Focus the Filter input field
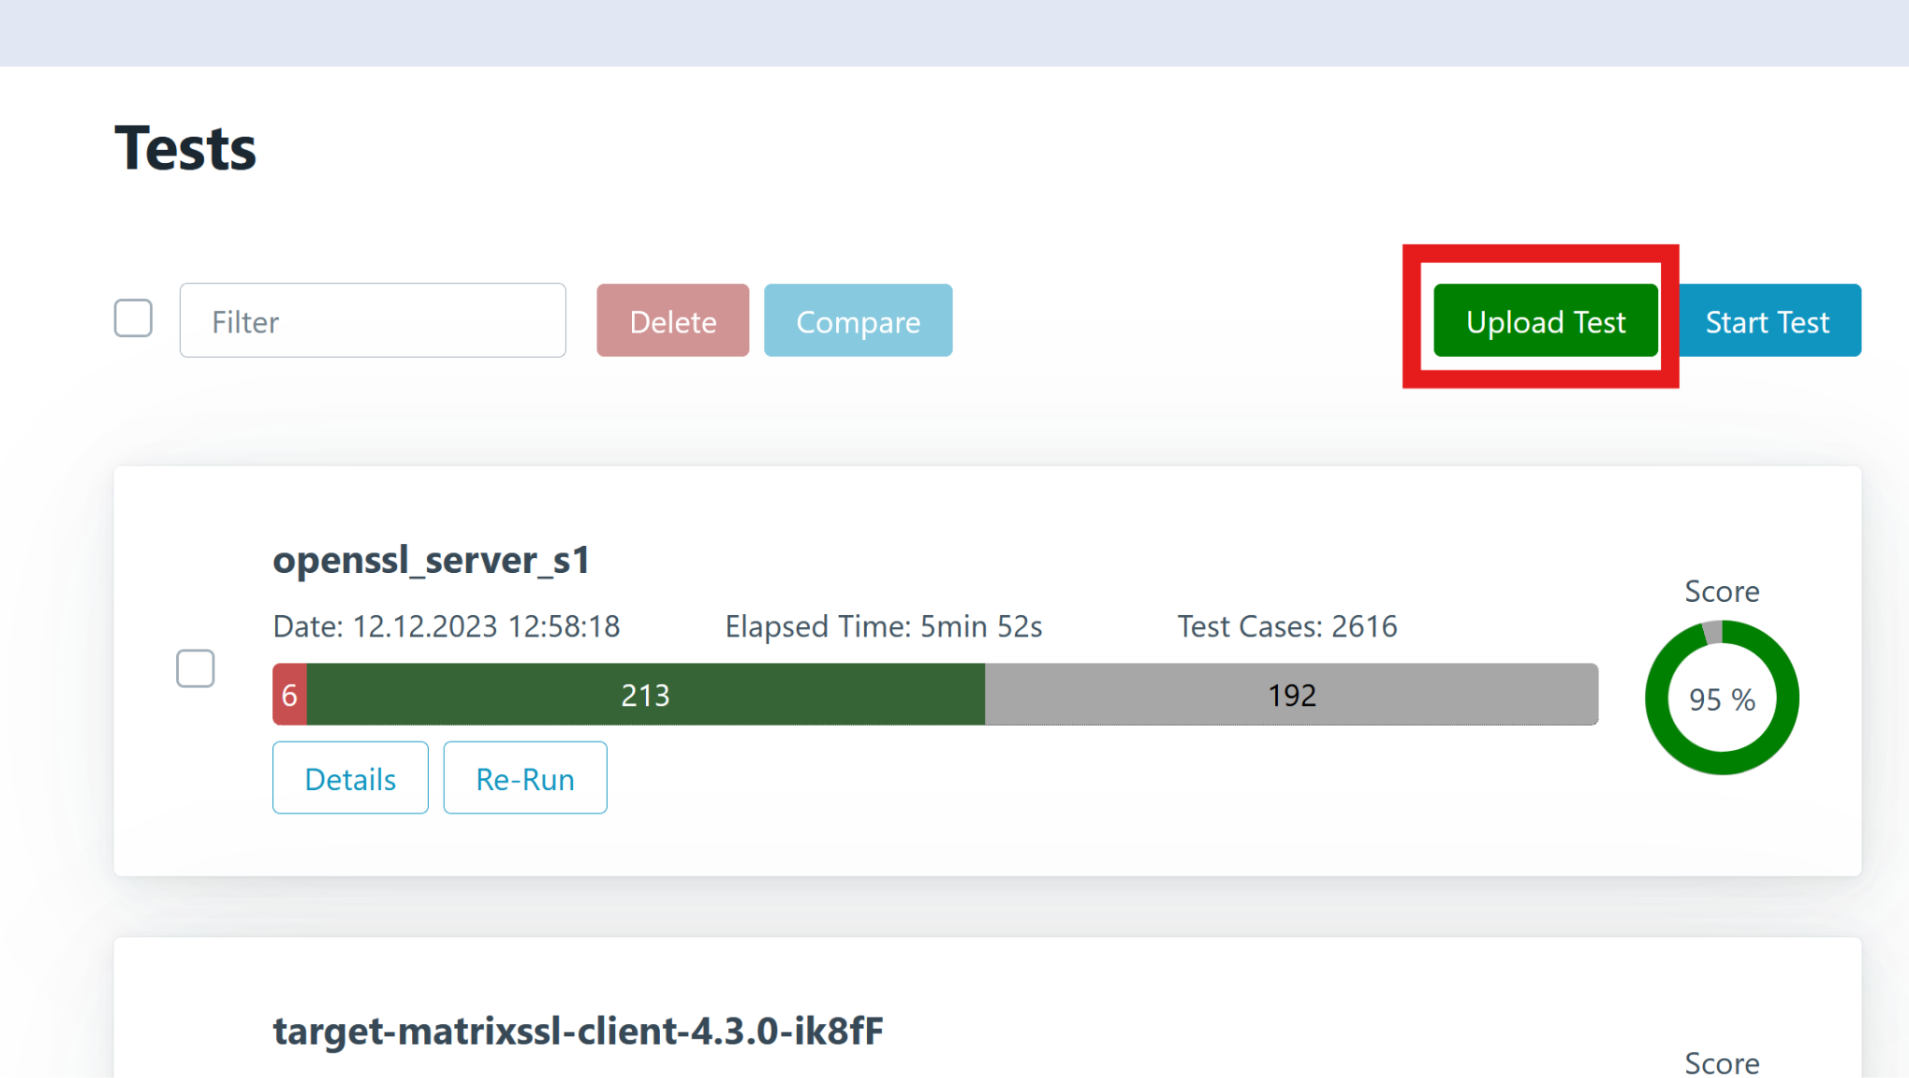The image size is (1909, 1078). 373,321
